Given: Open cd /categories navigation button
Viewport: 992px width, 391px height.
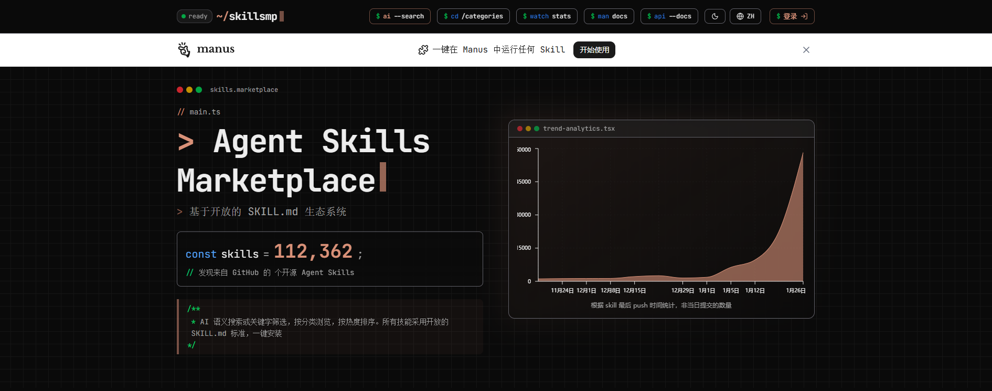Looking at the screenshot, I should tap(473, 16).
